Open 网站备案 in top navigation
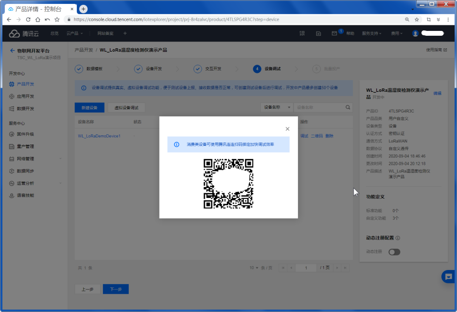Image resolution: width=457 pixels, height=312 pixels. pyautogui.click(x=105, y=33)
